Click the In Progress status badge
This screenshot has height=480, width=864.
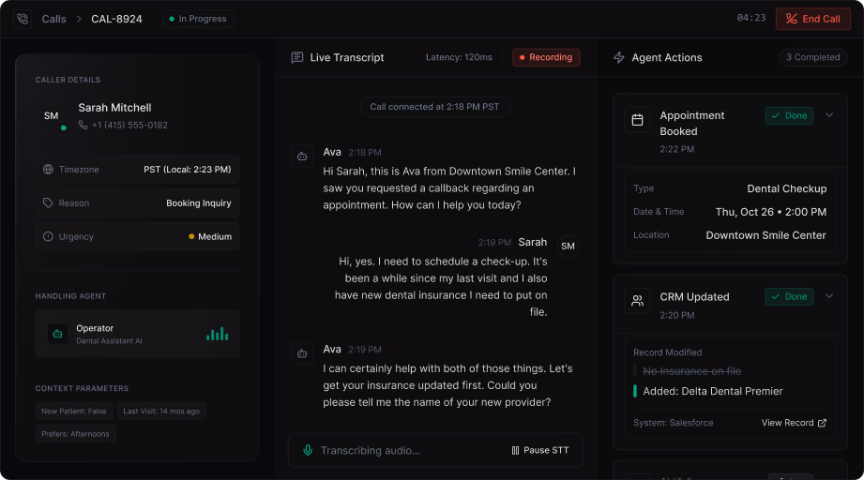point(198,19)
